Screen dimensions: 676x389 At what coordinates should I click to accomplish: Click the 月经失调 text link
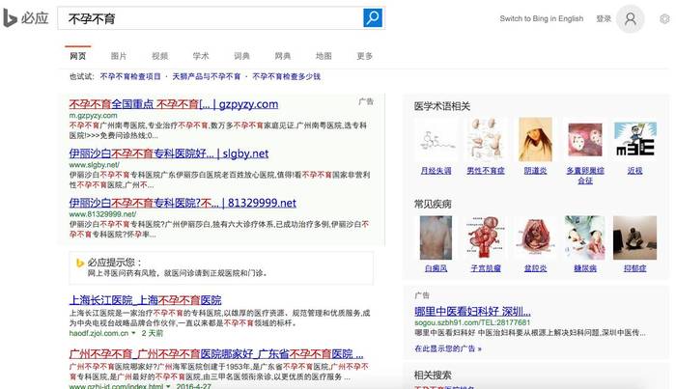point(436,171)
